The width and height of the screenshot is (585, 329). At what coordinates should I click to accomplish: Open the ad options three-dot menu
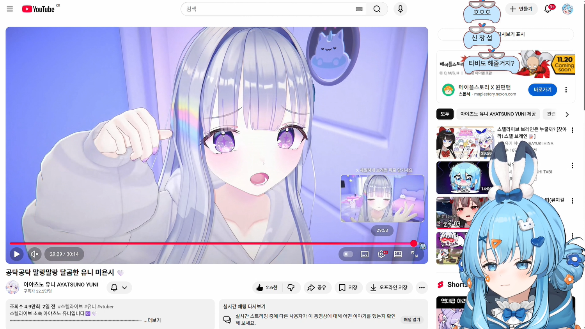click(x=566, y=89)
